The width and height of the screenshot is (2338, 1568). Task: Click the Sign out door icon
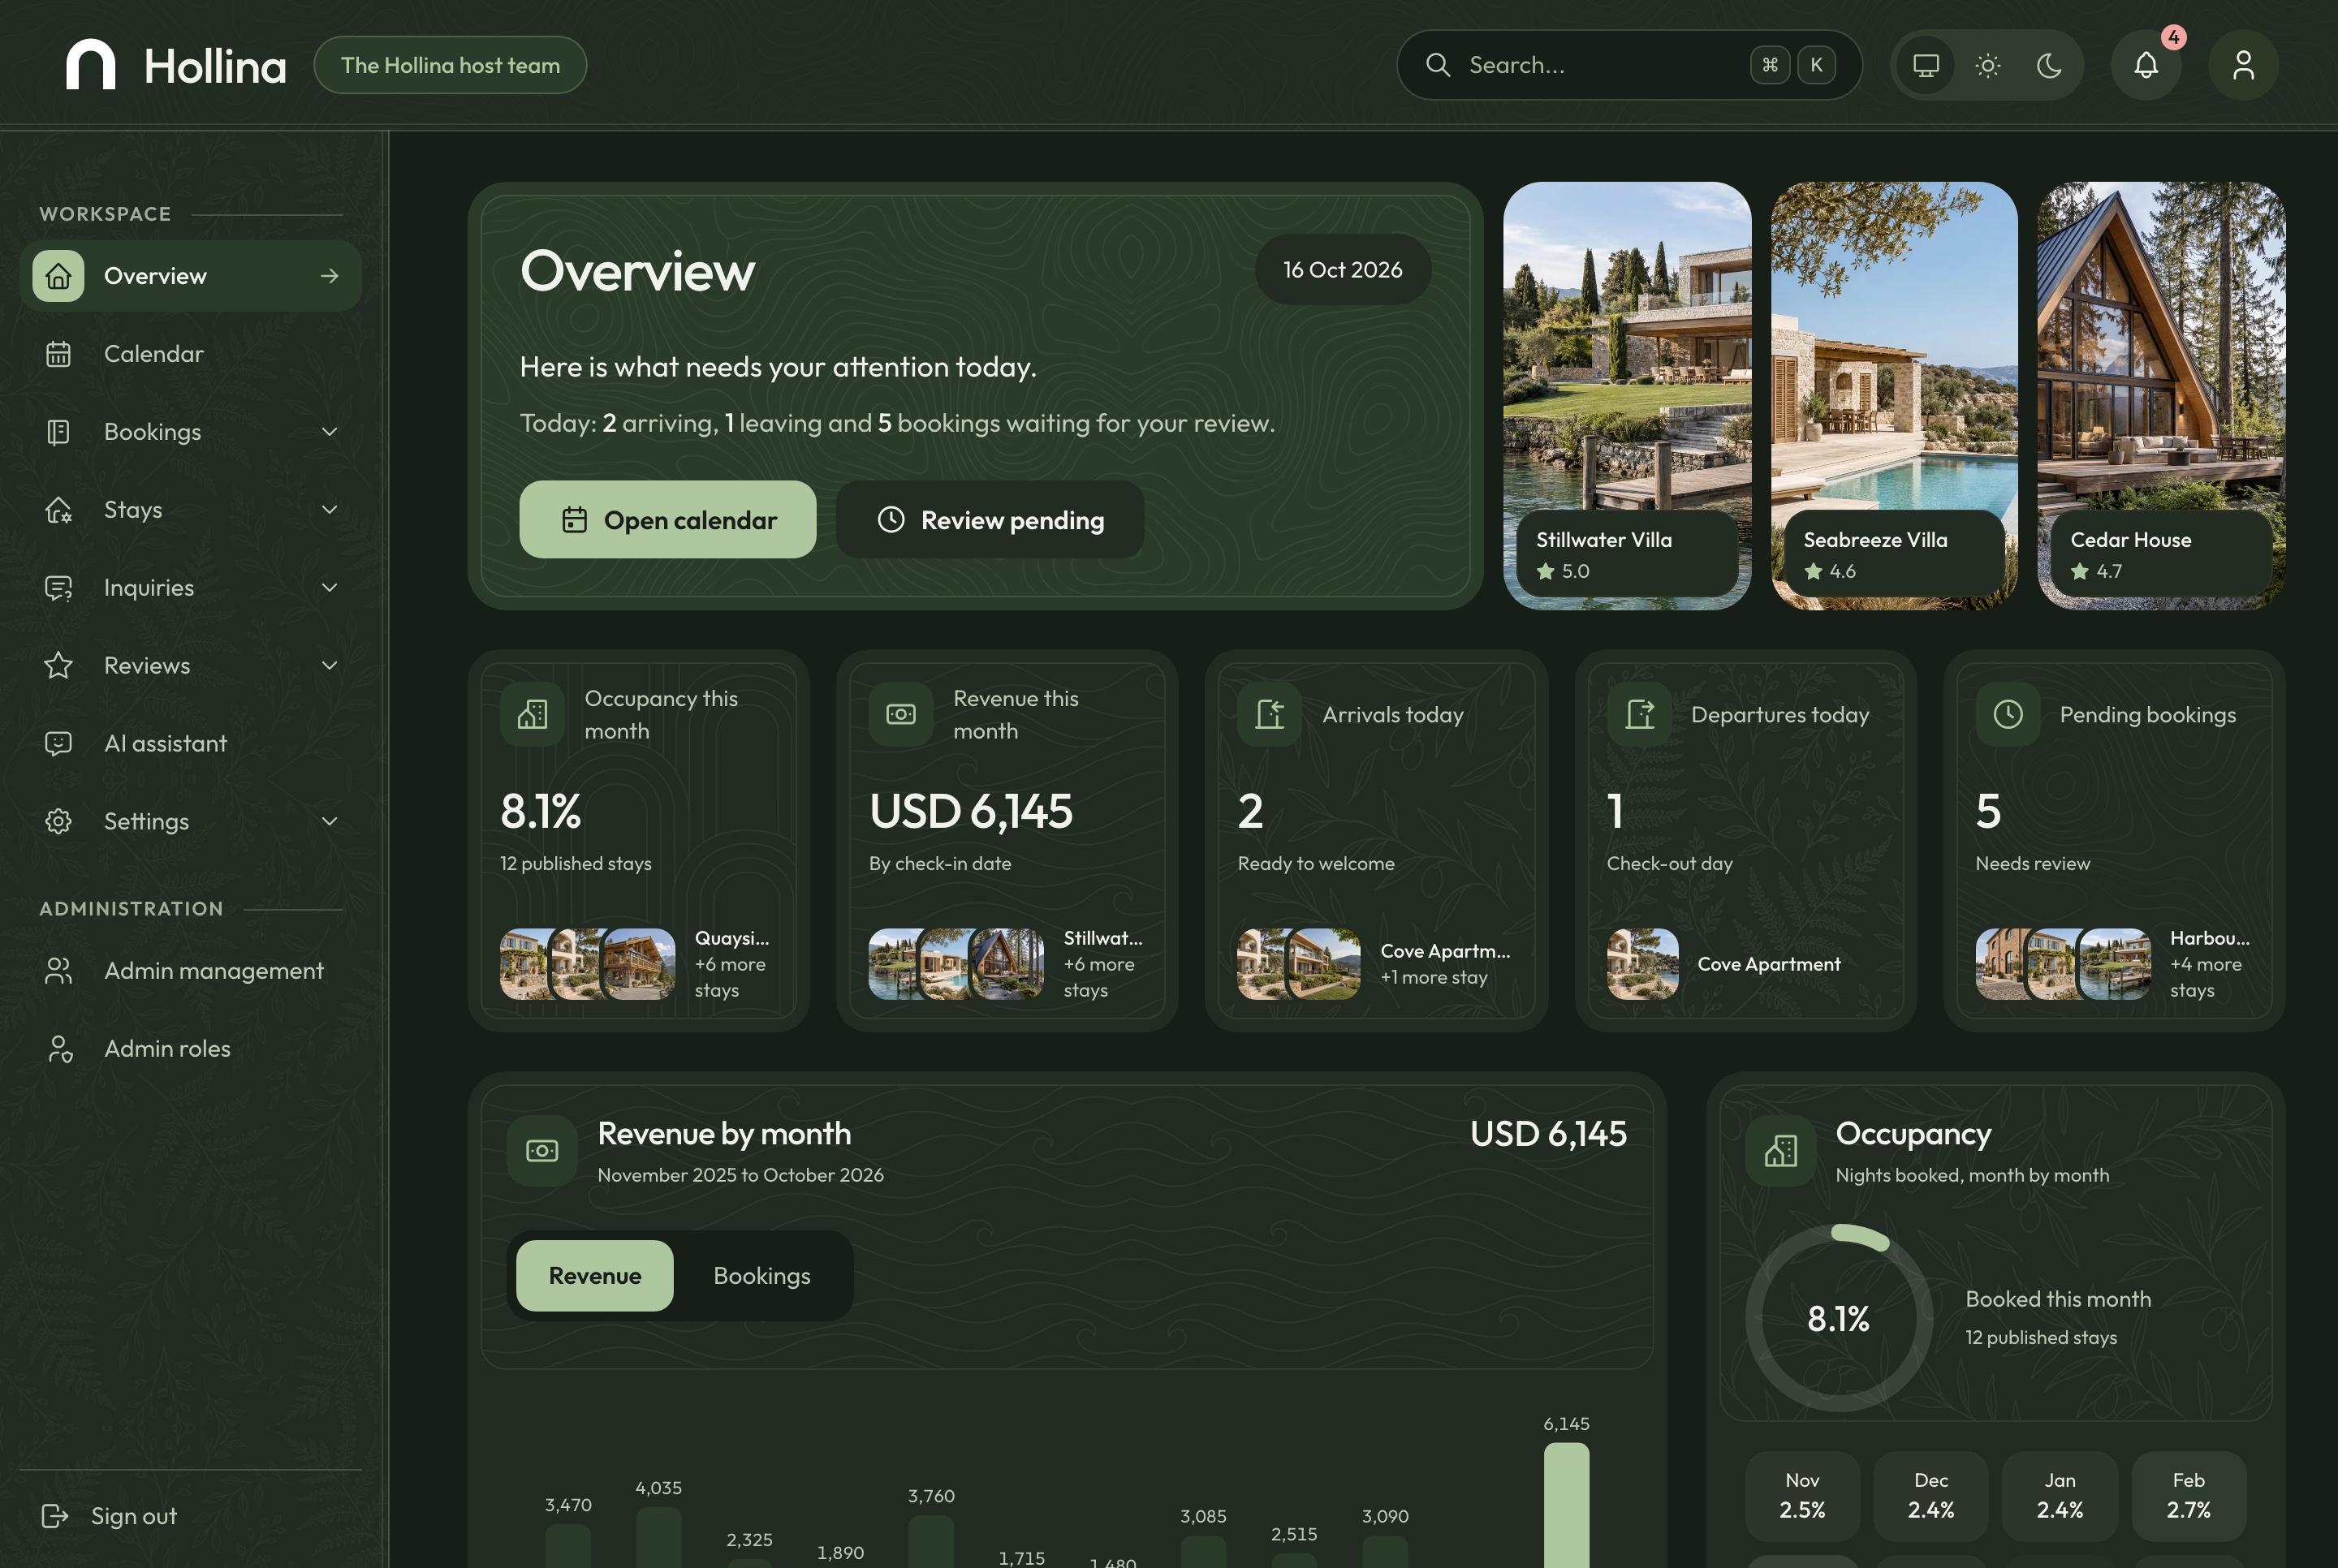pos(55,1516)
